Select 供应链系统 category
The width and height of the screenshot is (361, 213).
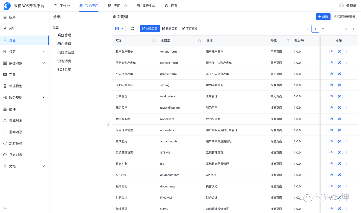66,52
